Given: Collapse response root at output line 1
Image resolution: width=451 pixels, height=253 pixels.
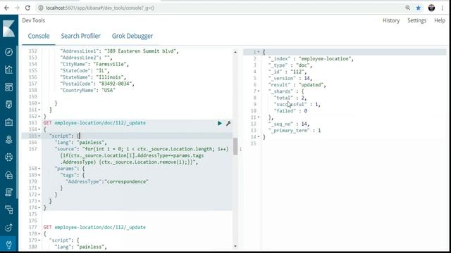Looking at the screenshot, I should [x=259, y=52].
